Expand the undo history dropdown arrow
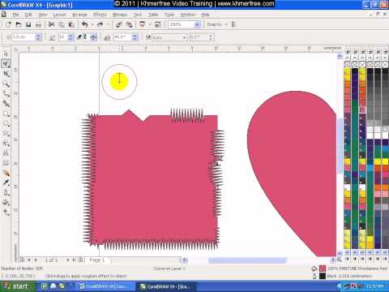This screenshot has width=389, height=292. pyautogui.click(x=92, y=24)
